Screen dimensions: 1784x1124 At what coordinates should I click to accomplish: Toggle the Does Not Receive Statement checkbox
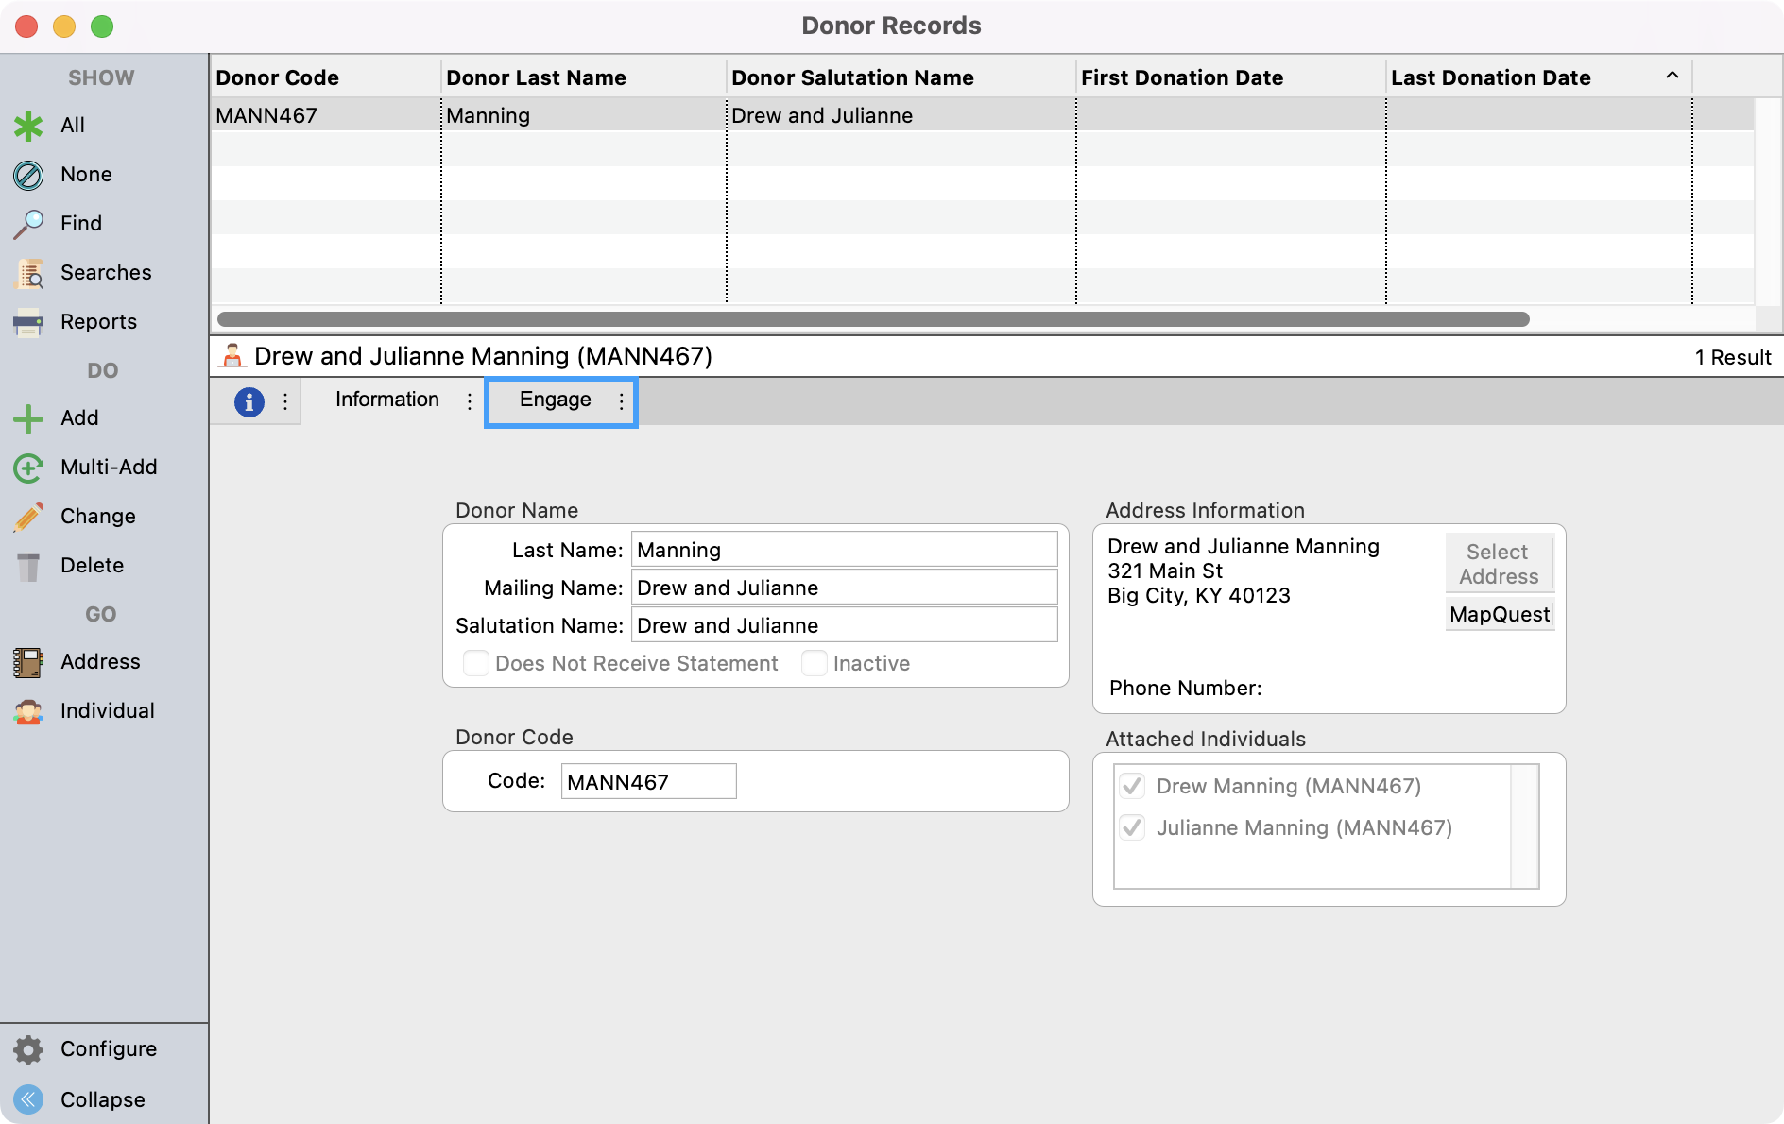pos(476,663)
